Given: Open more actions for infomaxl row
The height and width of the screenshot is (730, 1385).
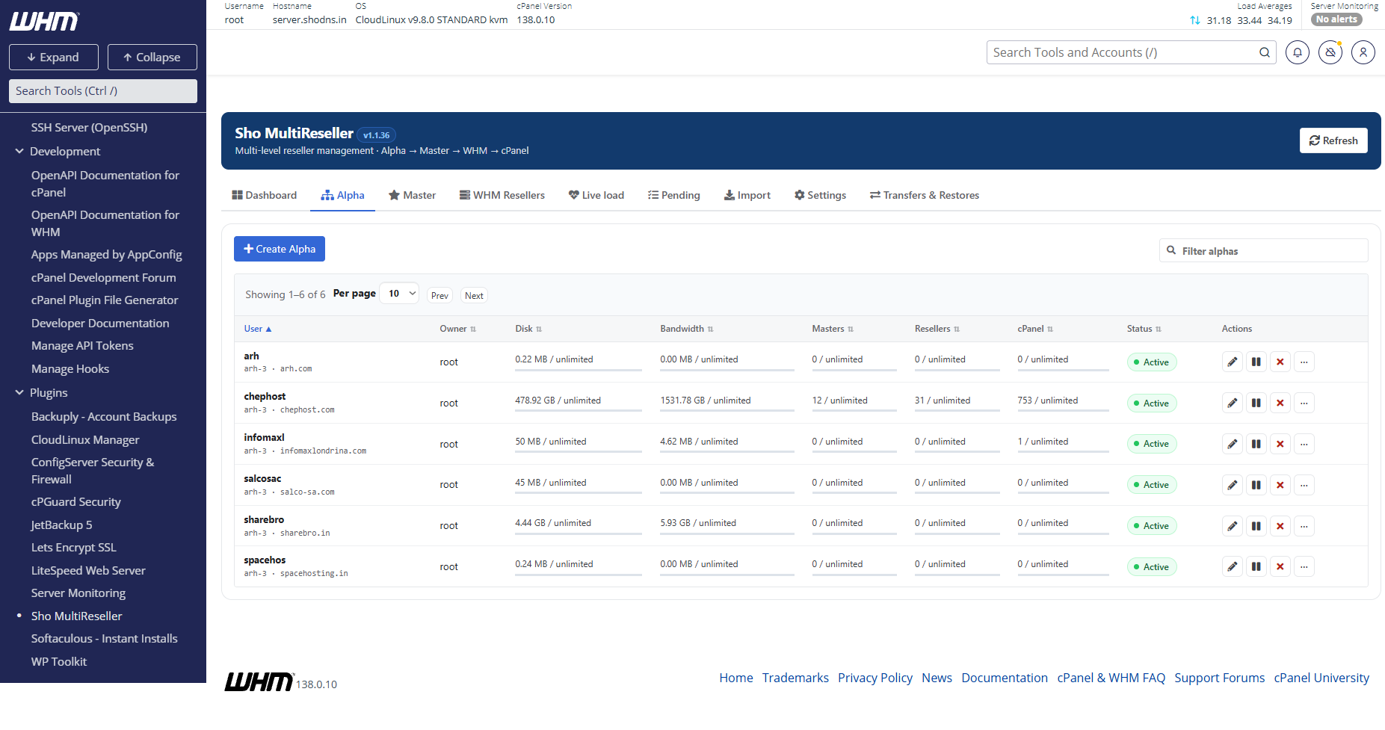Looking at the screenshot, I should click(x=1304, y=444).
